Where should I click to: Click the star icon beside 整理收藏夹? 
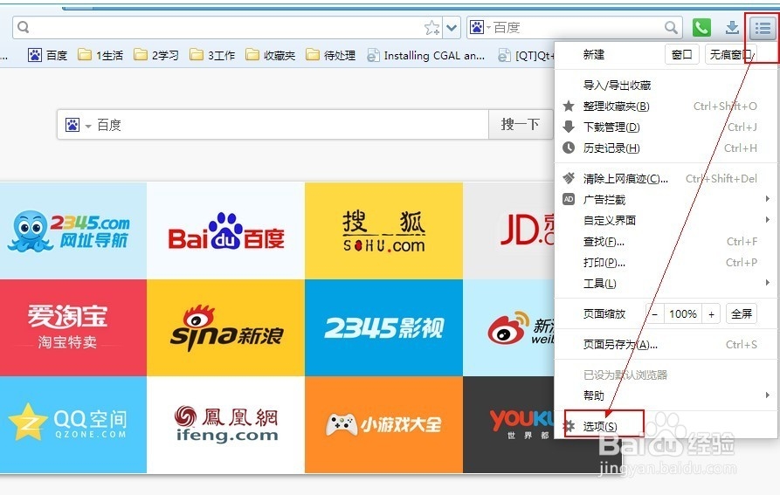pos(569,106)
